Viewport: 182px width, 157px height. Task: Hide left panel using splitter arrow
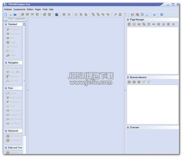tap(27, 90)
